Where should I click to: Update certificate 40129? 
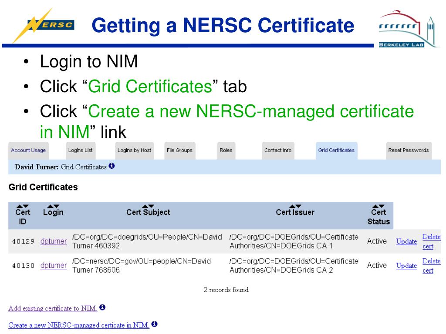[x=406, y=241]
